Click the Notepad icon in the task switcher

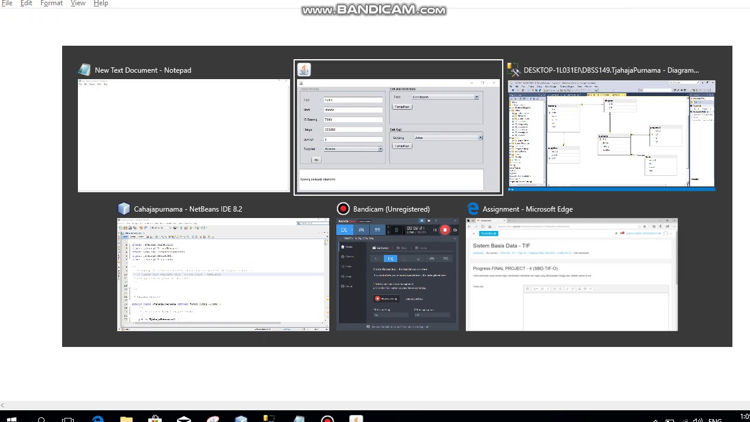[x=84, y=70]
